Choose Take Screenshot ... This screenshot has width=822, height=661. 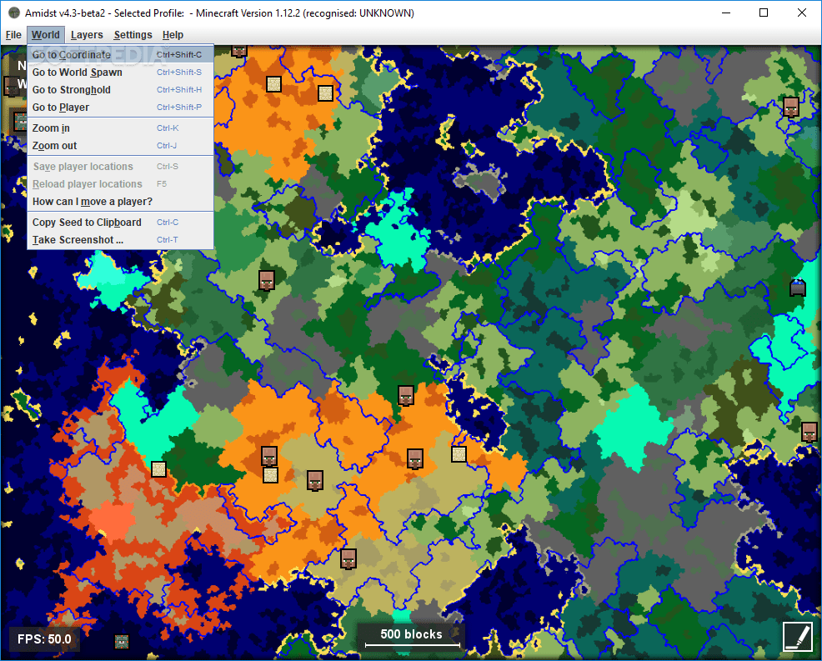coord(121,240)
